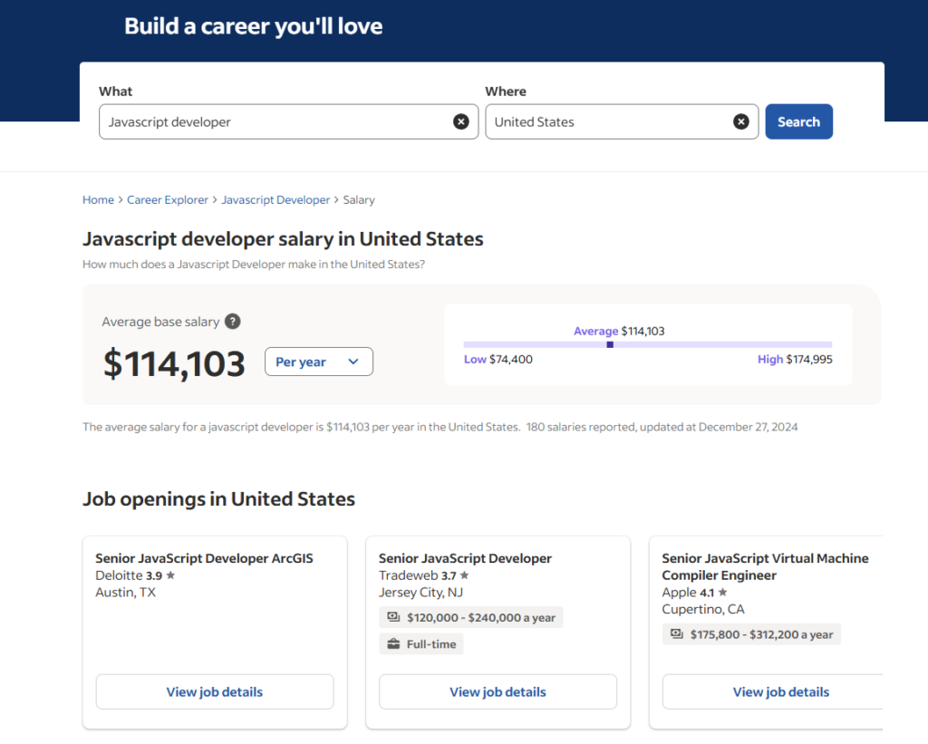Screen dimensions: 928x744
Task: Click the star icon next to Tradeweb rating
Action: coord(465,575)
